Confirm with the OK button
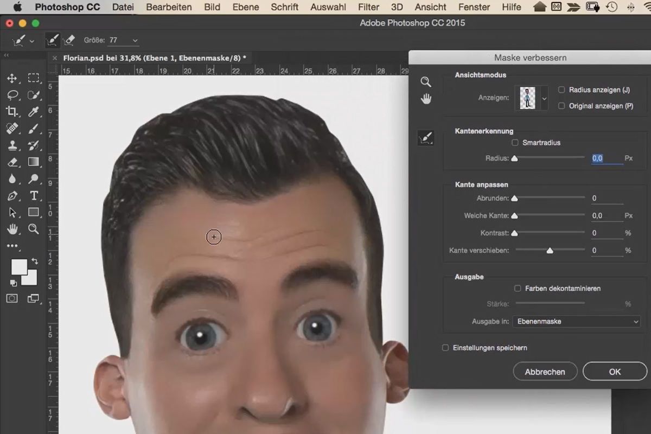 [615, 372]
